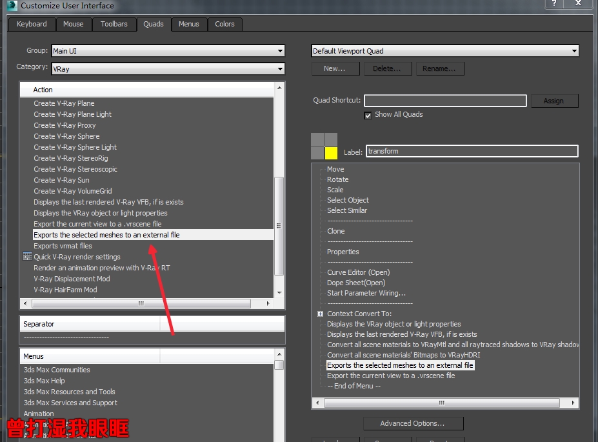Viewport: 598px width, 442px height.
Task: Click the Label field containing transform
Action: [x=472, y=151]
